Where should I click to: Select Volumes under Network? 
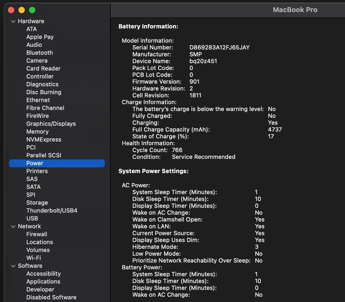pos(38,250)
